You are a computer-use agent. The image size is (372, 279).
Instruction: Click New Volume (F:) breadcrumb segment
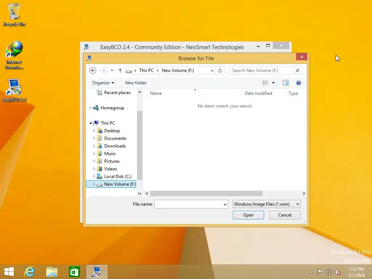[178, 70]
